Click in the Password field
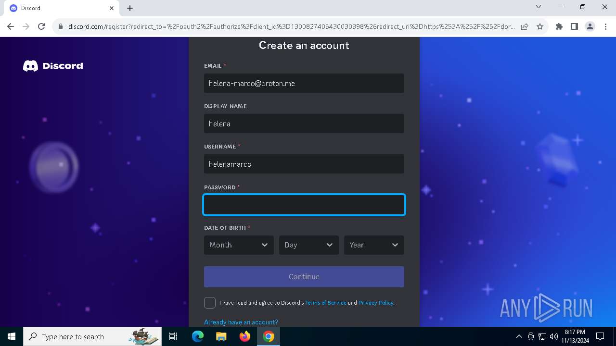Viewport: 616px width, 346px height. (x=304, y=205)
